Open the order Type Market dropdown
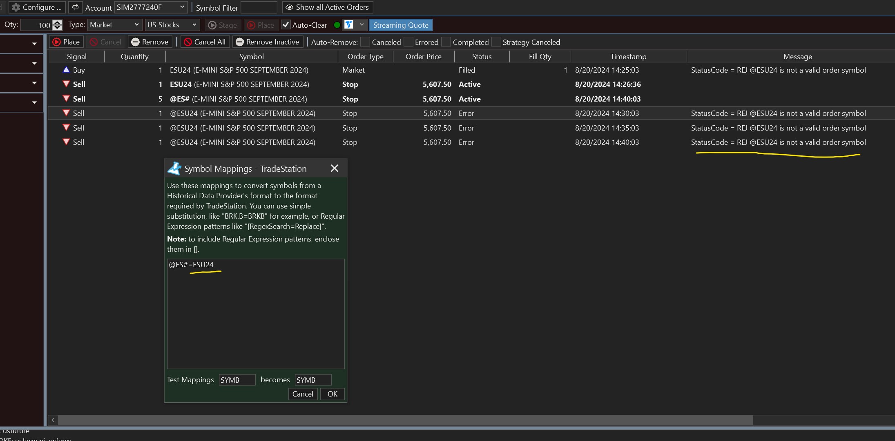Screen dimensions: 895x441 click(x=115, y=25)
